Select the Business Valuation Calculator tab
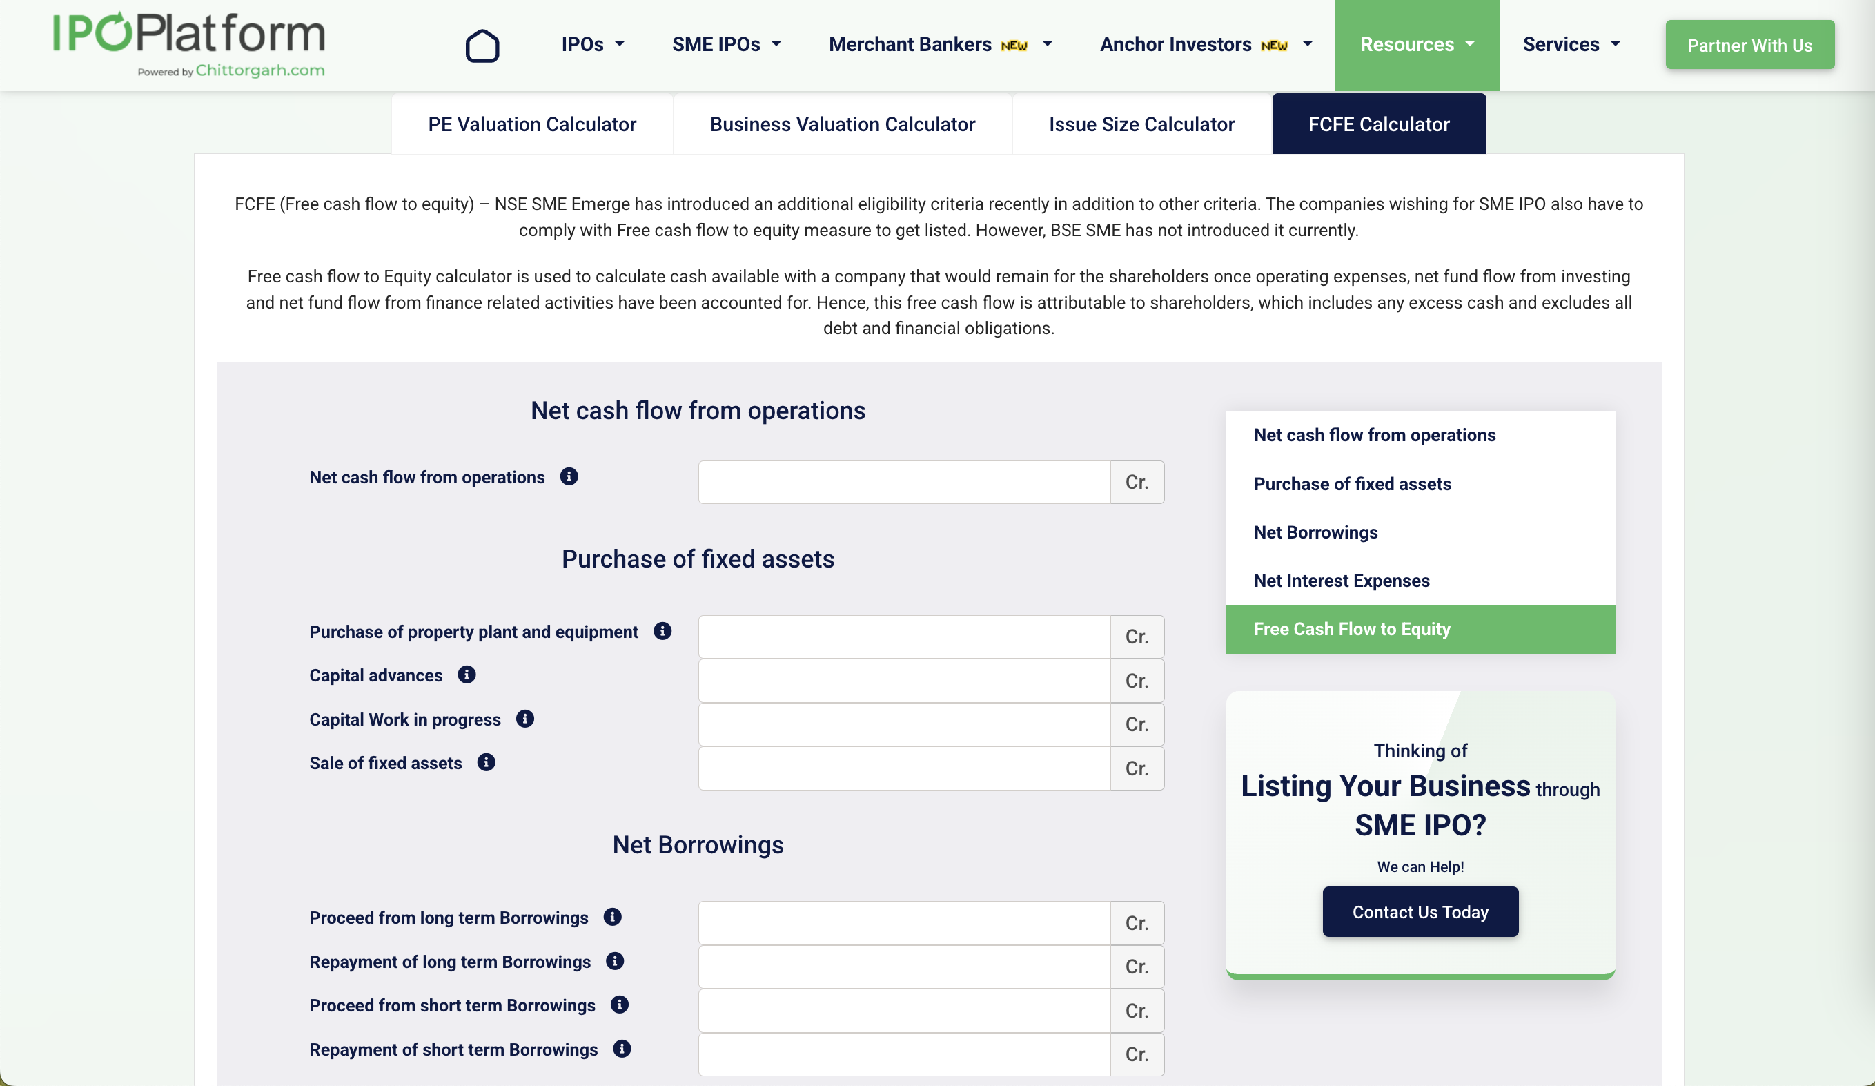Image resolution: width=1875 pixels, height=1086 pixels. (843, 123)
